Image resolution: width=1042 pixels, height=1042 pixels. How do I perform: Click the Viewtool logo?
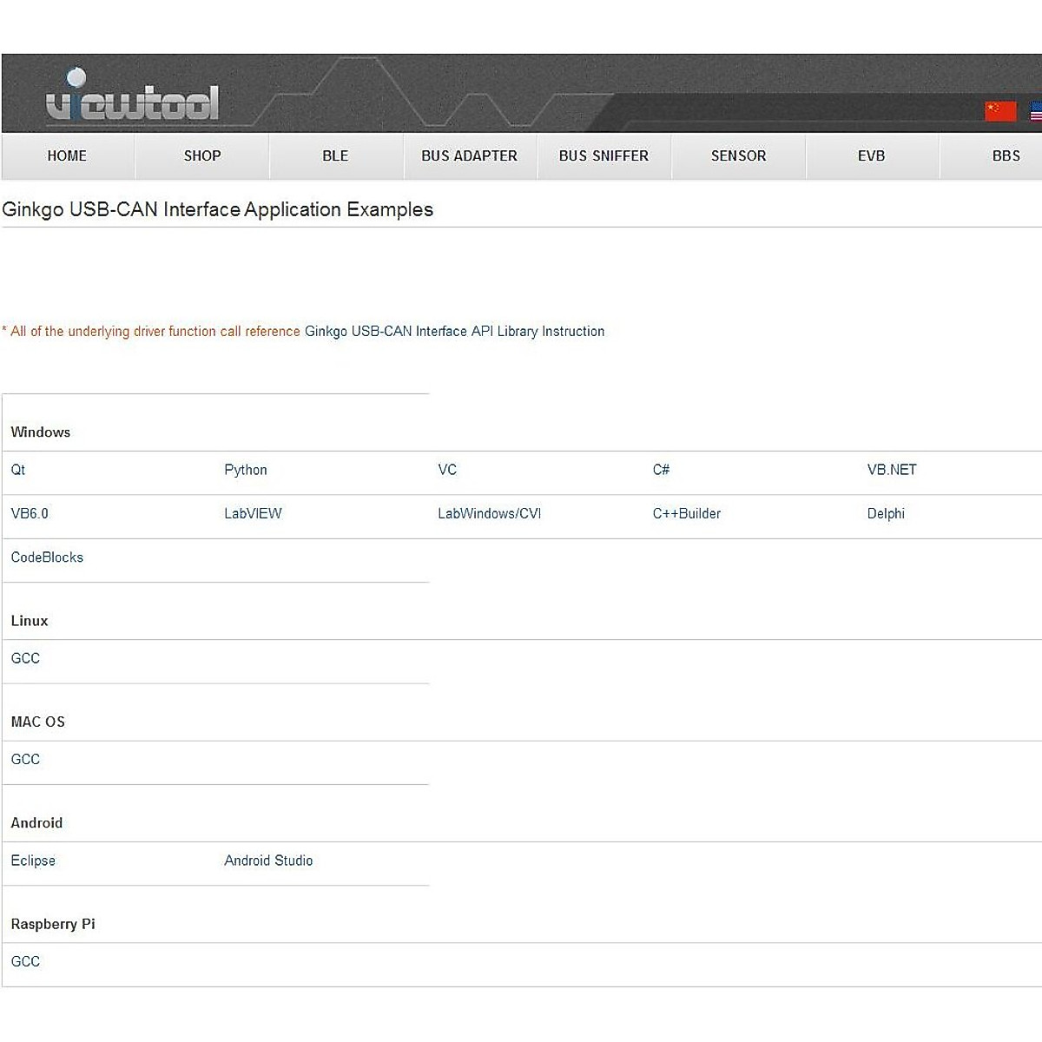click(132, 97)
